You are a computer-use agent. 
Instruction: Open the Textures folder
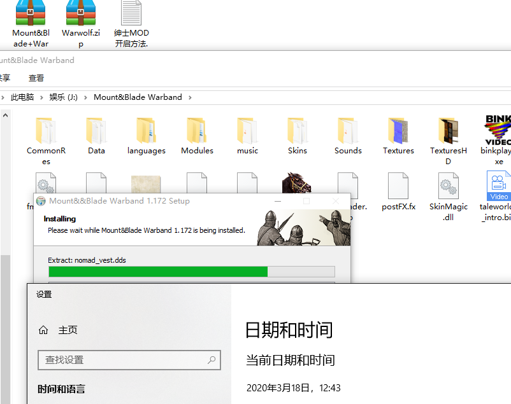coord(398,137)
